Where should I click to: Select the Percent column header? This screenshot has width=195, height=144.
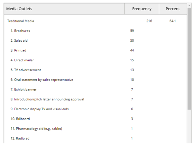[173, 9]
